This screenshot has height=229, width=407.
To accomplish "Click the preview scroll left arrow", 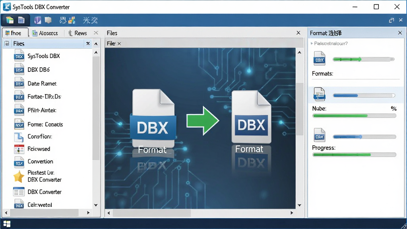I will [109, 213].
